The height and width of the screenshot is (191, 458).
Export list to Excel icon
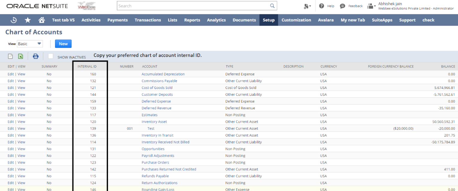(21, 56)
